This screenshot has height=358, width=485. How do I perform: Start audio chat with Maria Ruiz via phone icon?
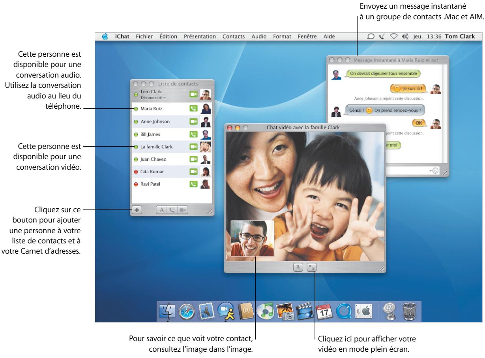(x=193, y=109)
